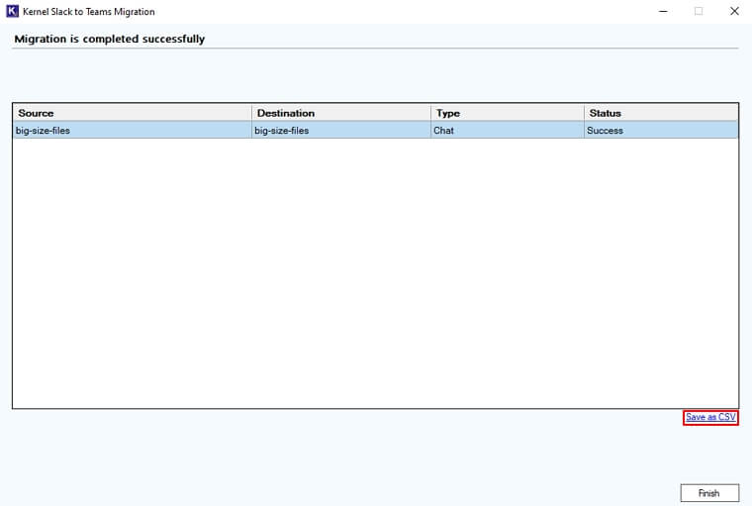Select the big-size-files source cell
Image resolution: width=752 pixels, height=506 pixels.
(132, 130)
